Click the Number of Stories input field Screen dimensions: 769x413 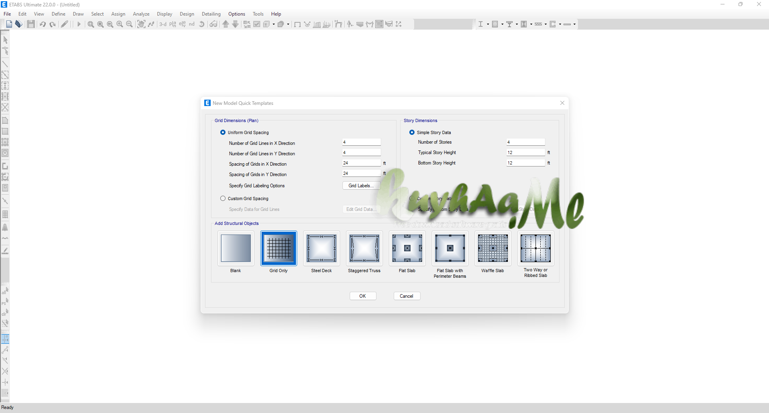click(x=526, y=142)
